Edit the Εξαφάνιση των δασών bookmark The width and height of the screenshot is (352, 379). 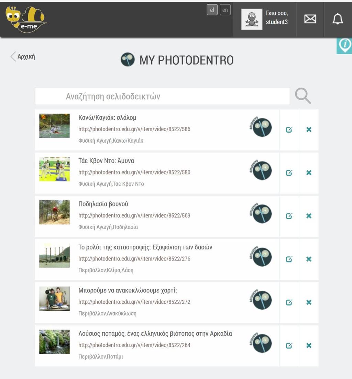(x=289, y=259)
